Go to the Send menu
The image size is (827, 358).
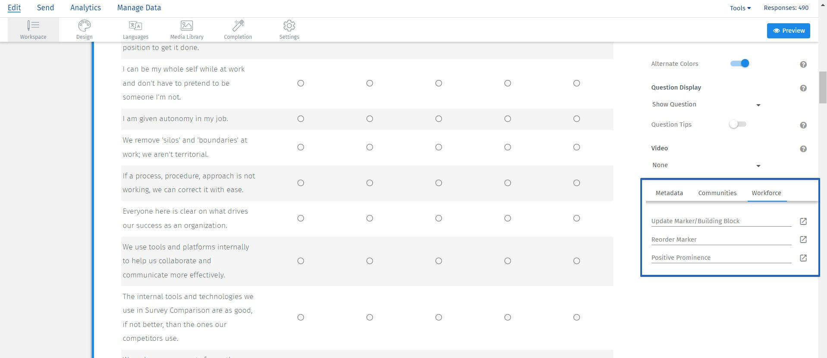click(x=45, y=8)
